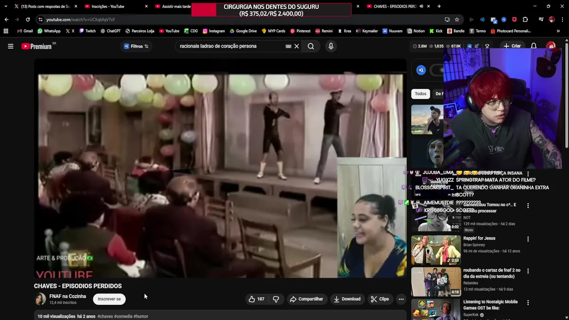Open the Gmail bookmark

[25, 31]
